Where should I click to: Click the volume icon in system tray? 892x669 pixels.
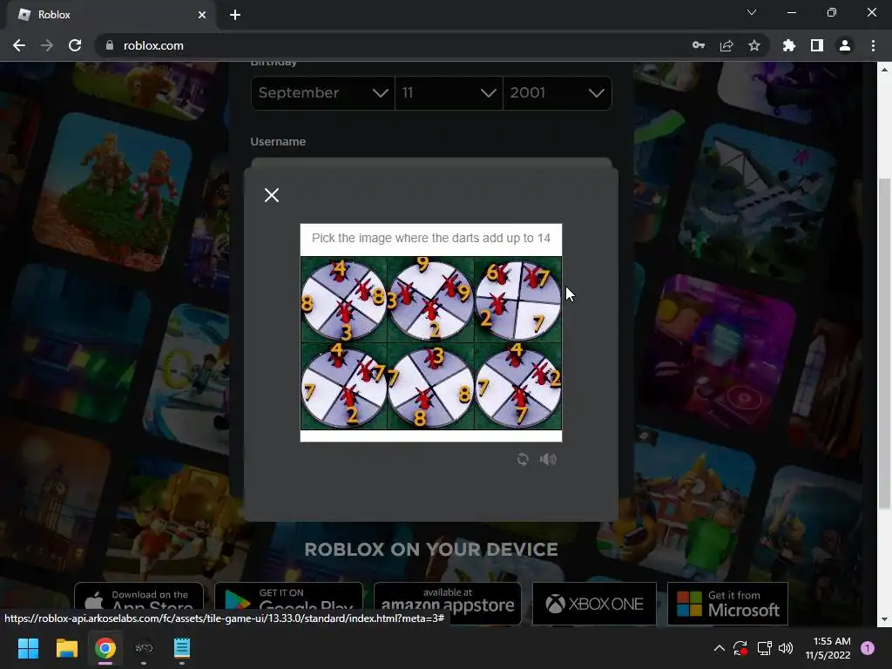(x=786, y=648)
